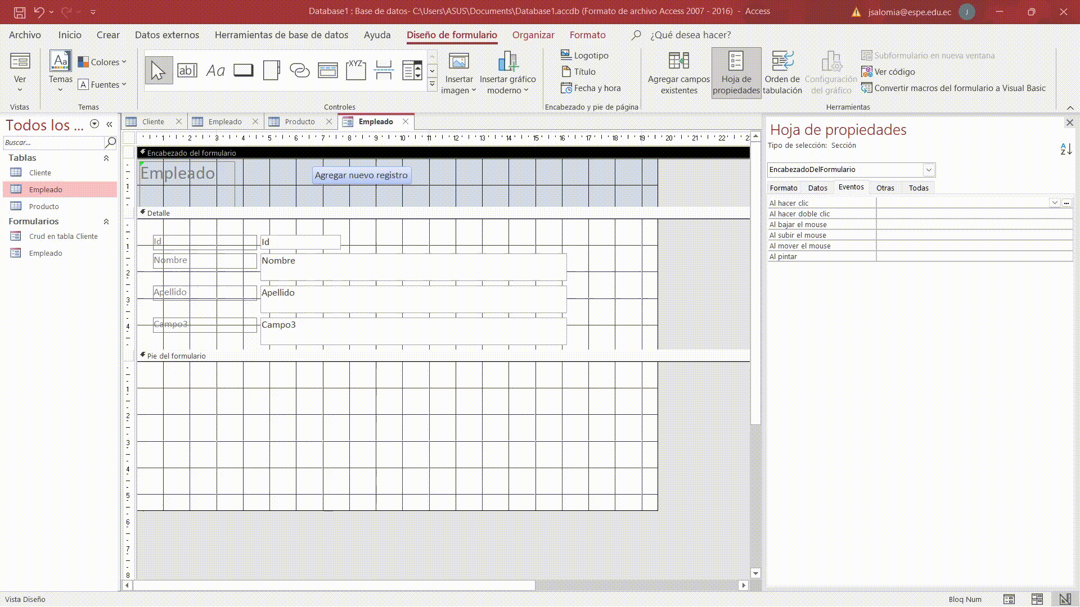This screenshot has width=1080, height=607.
Task: Select the Hyperlink control tool
Action: point(300,70)
